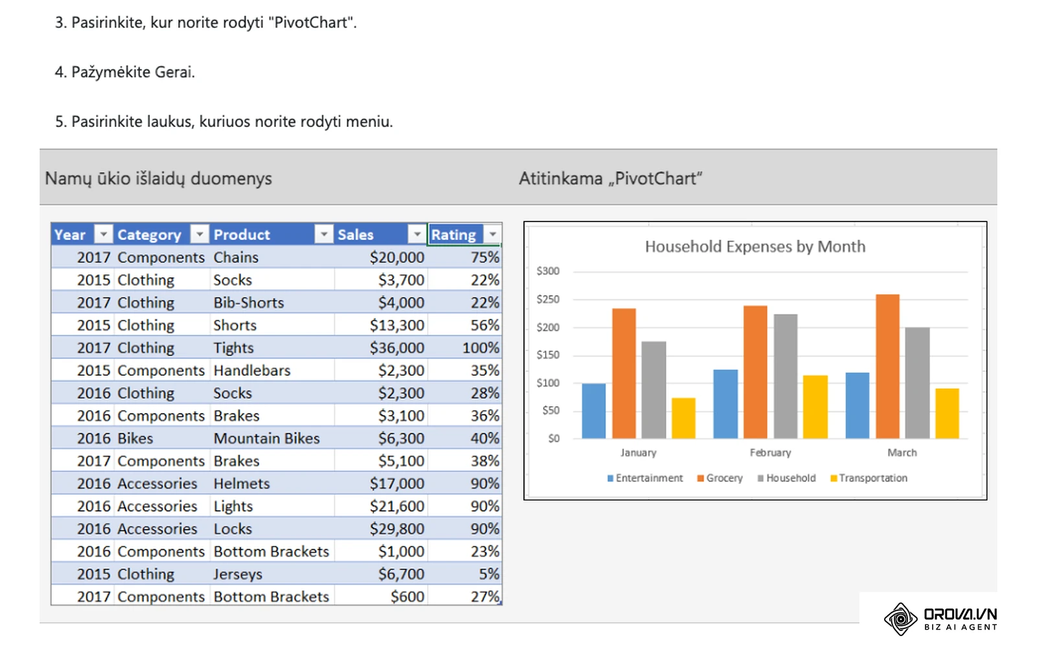
Task: Open the Year column filter dropdown
Action: (x=104, y=234)
